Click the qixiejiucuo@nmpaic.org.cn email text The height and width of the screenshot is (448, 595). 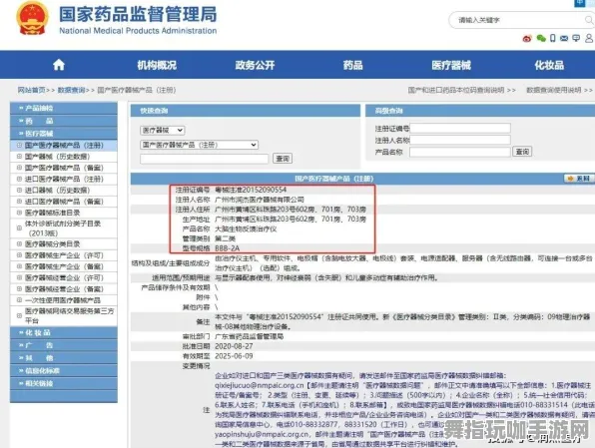tap(260, 385)
